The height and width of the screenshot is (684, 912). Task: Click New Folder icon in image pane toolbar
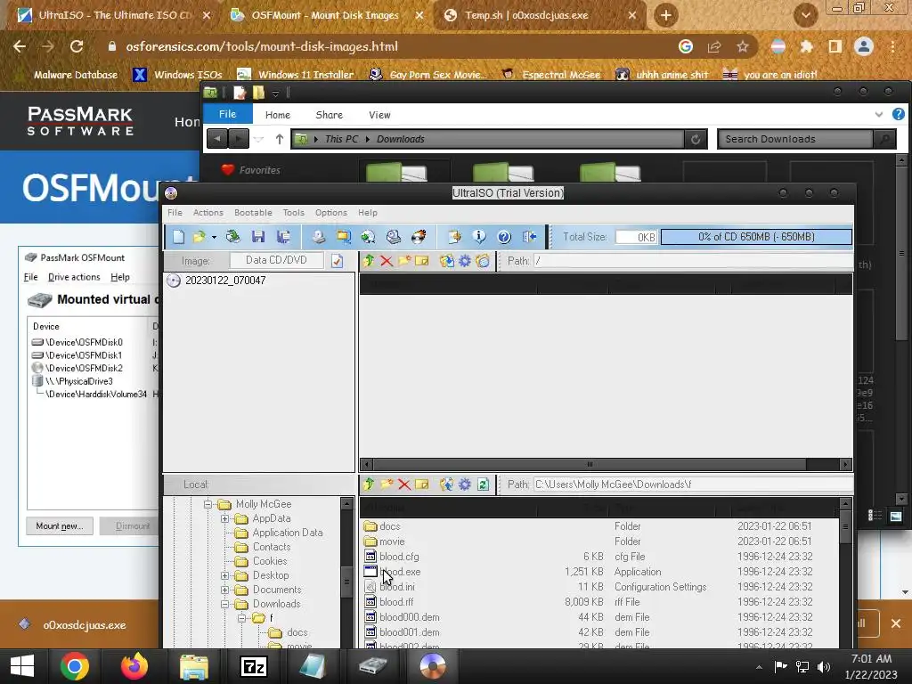click(x=404, y=261)
